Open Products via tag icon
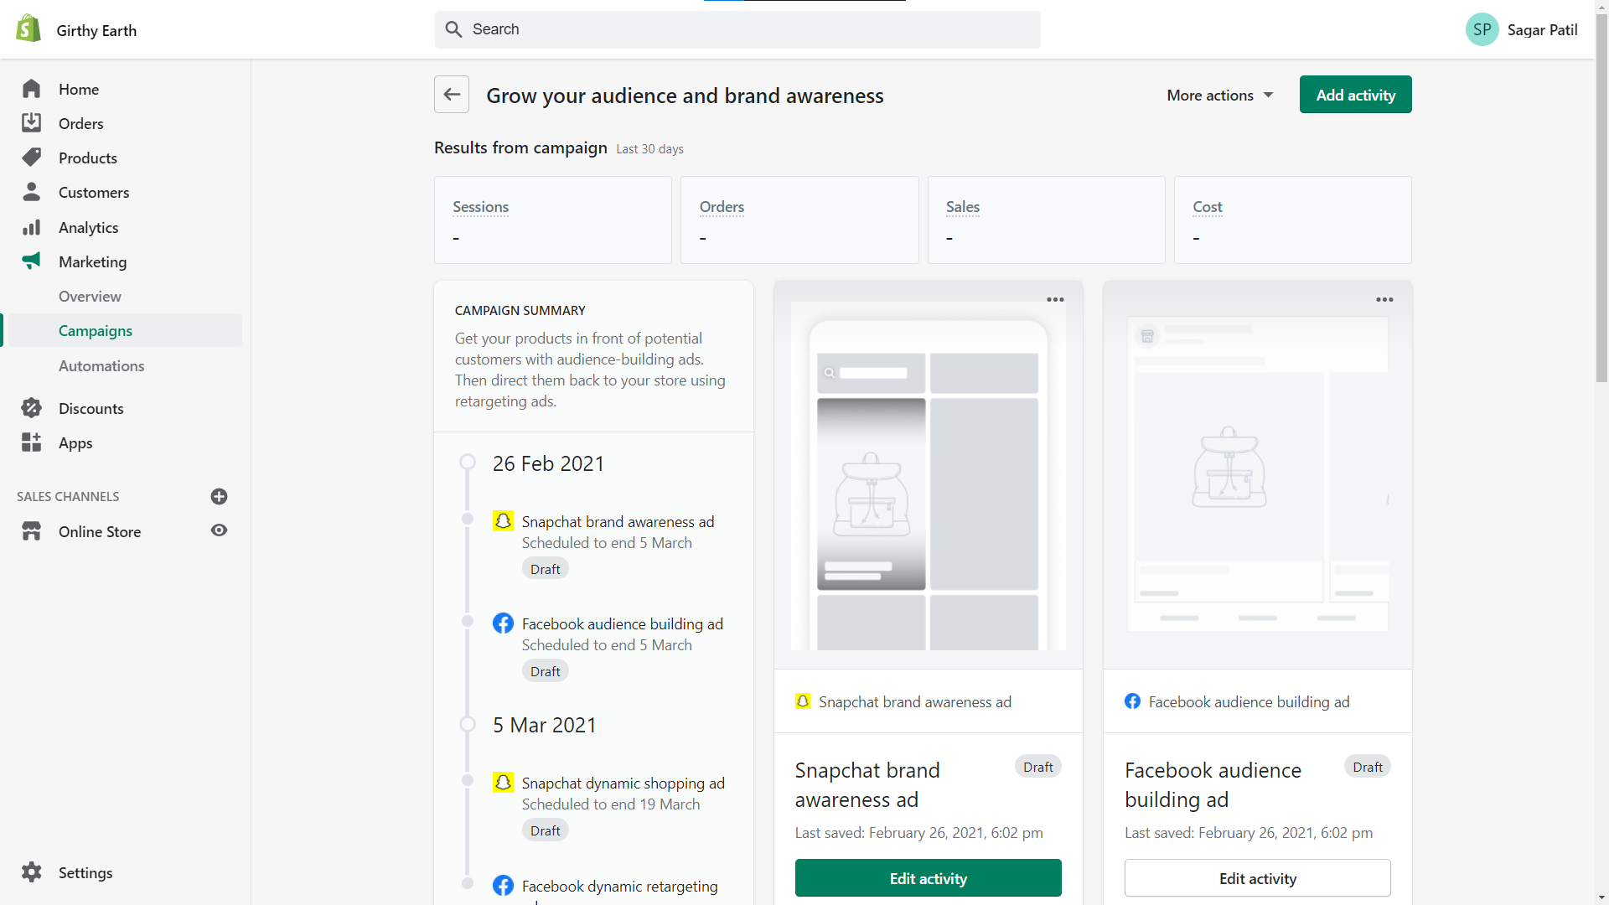This screenshot has width=1609, height=905. coord(31,158)
